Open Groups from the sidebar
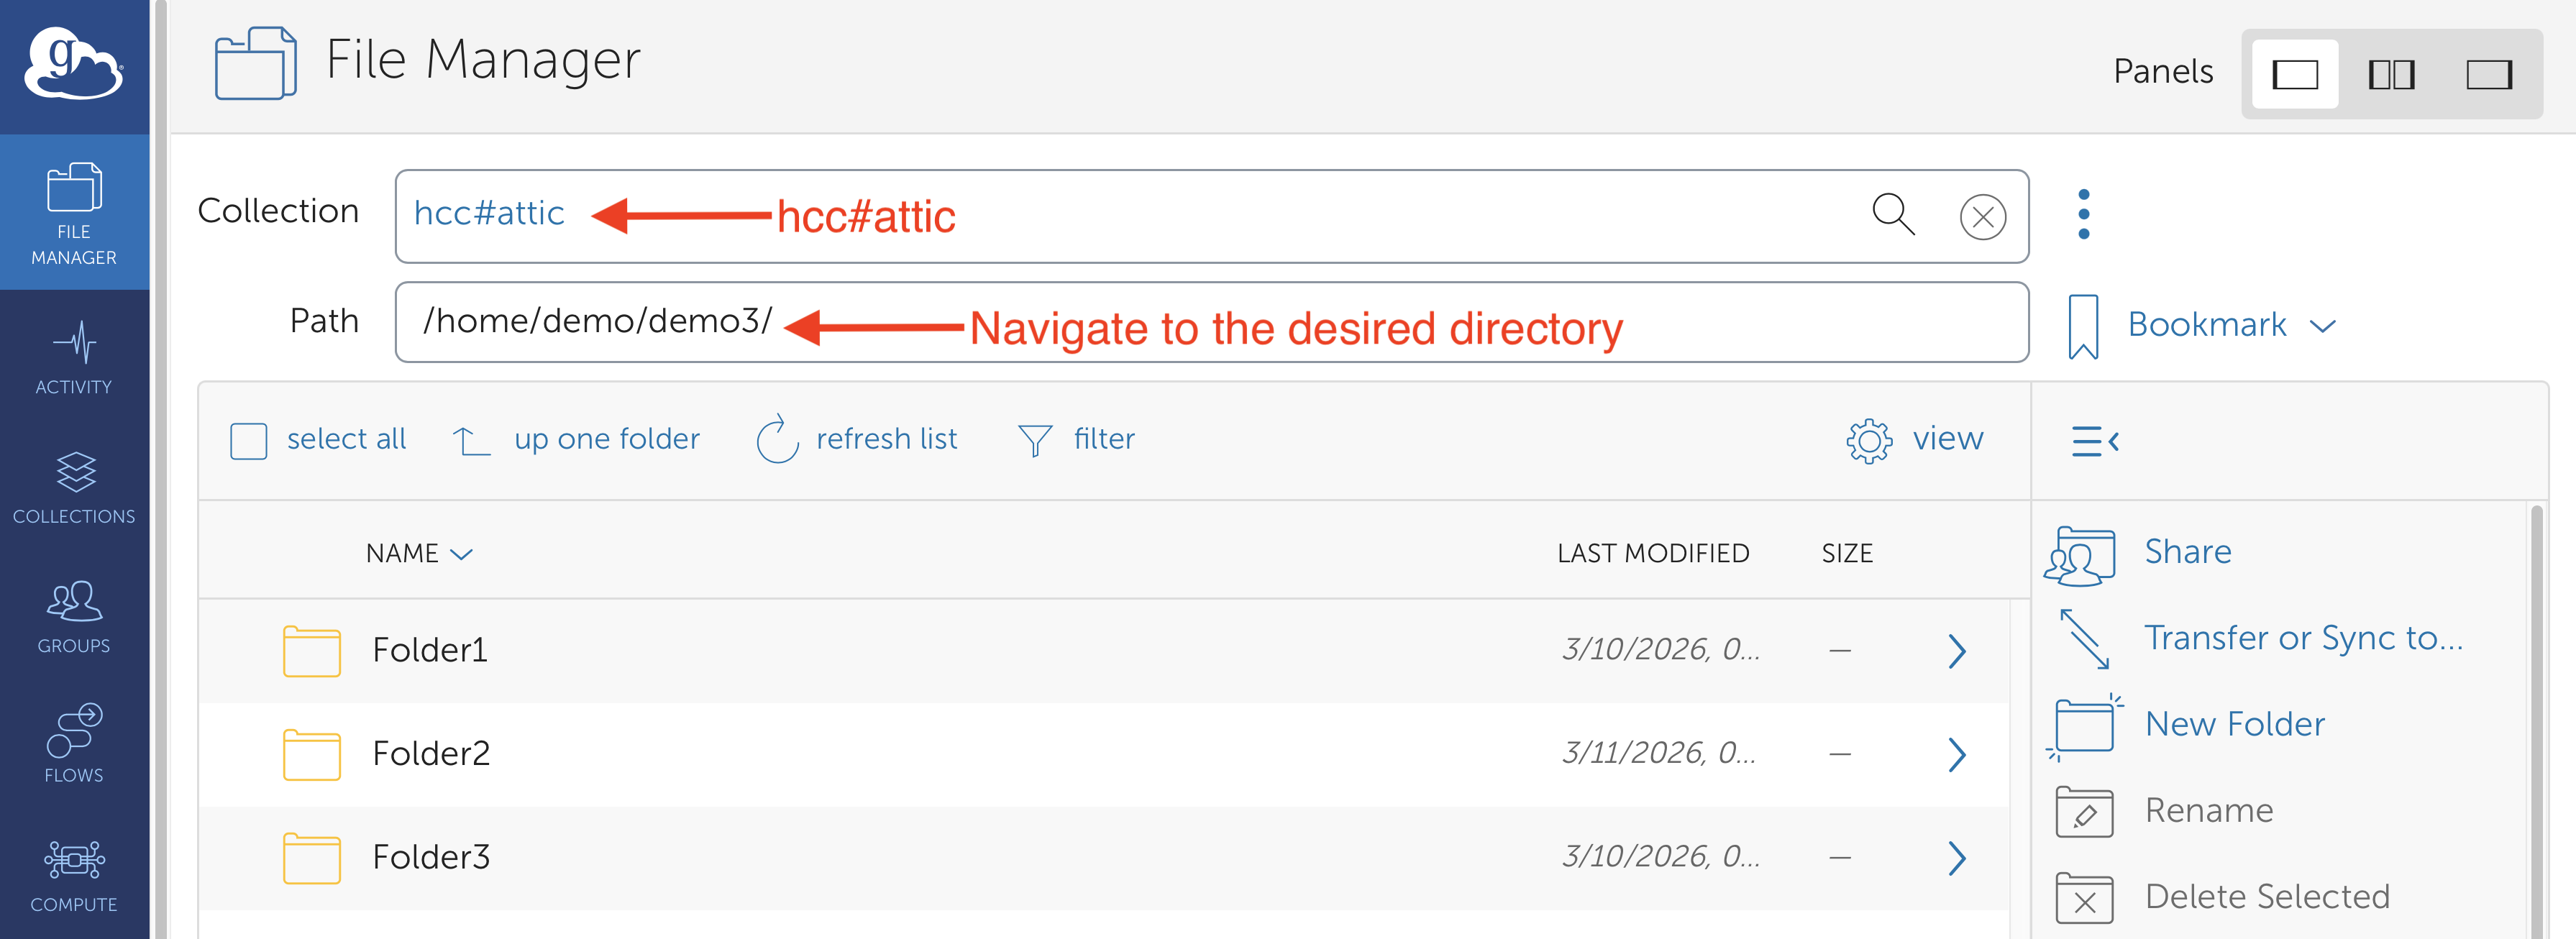 pyautogui.click(x=74, y=617)
